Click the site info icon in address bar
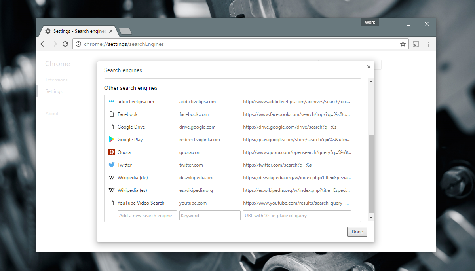The height and width of the screenshot is (271, 475). click(x=78, y=44)
